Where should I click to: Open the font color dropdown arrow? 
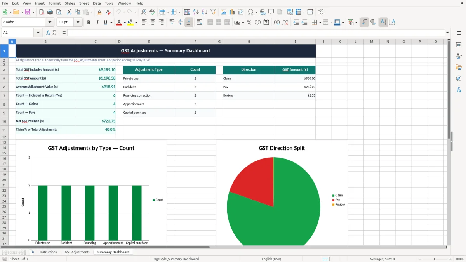point(124,23)
